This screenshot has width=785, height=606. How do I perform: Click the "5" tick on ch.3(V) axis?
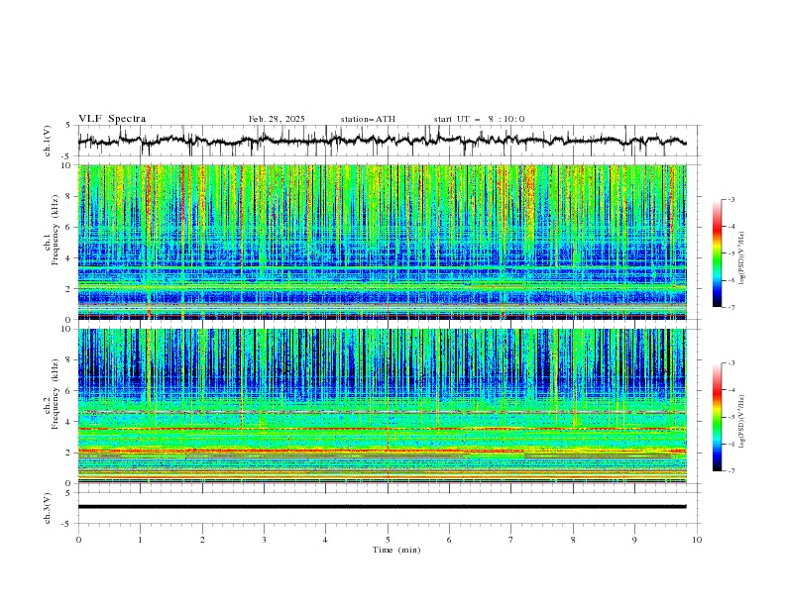coord(67,493)
